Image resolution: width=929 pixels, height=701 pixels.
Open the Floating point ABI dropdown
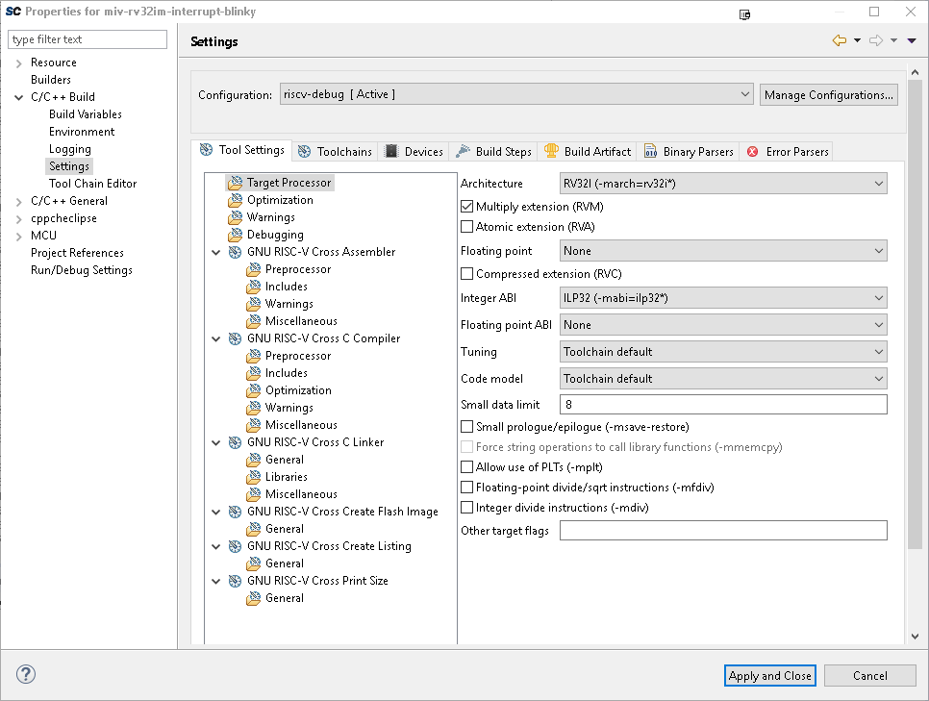coord(723,325)
